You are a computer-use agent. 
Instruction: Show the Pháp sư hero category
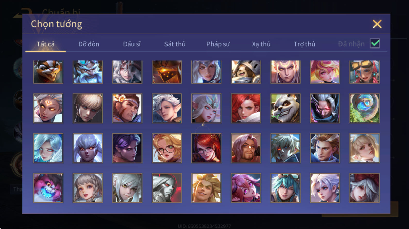(218, 44)
